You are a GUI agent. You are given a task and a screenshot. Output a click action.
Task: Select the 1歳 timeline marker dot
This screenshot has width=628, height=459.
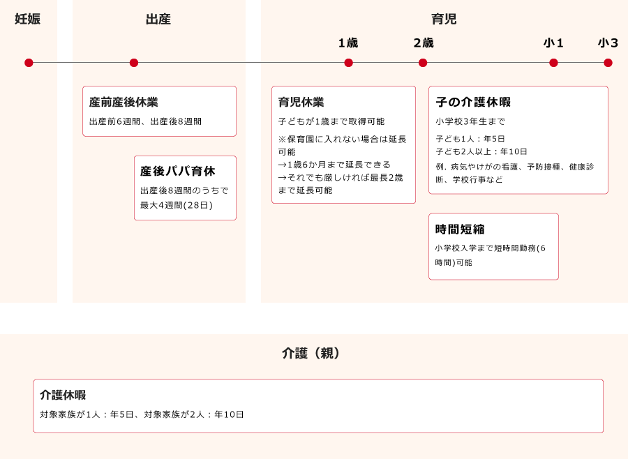(x=349, y=63)
